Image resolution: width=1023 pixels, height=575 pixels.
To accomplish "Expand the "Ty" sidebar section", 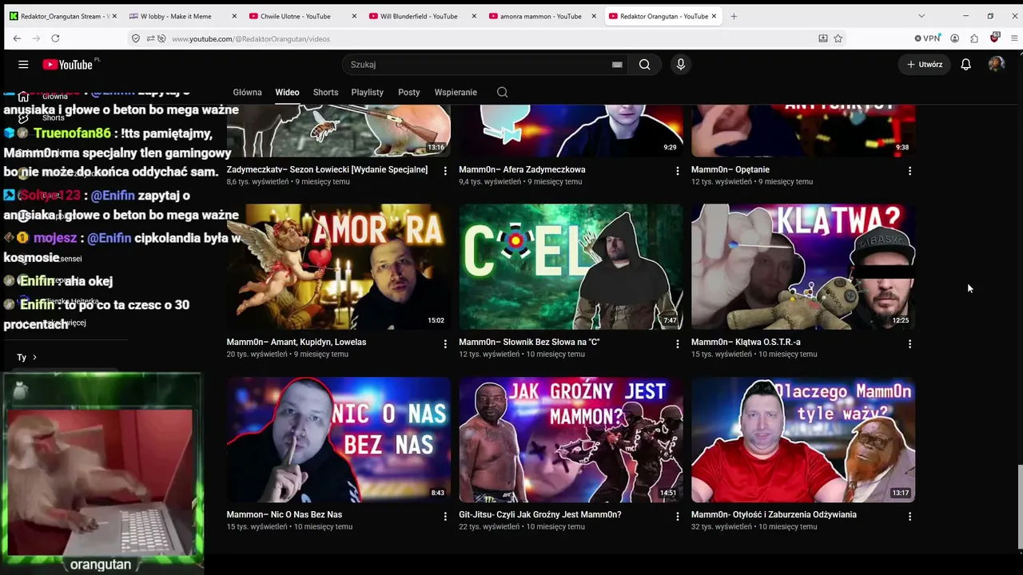I will (x=27, y=357).
